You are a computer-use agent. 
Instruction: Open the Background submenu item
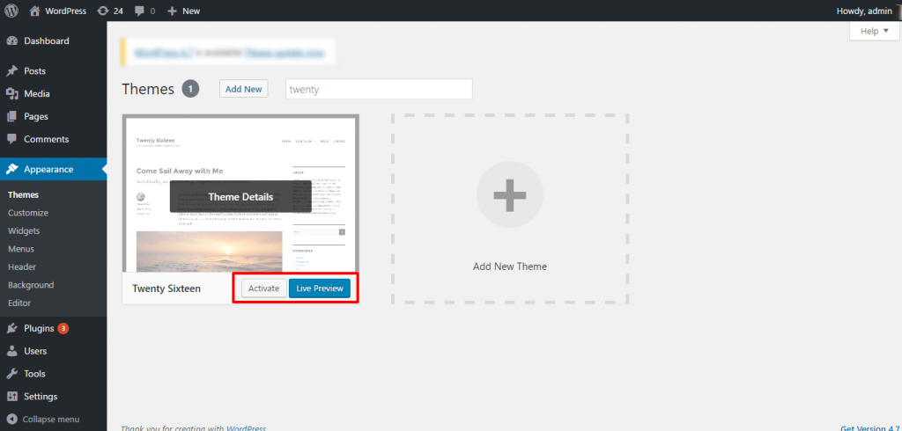[x=31, y=285]
